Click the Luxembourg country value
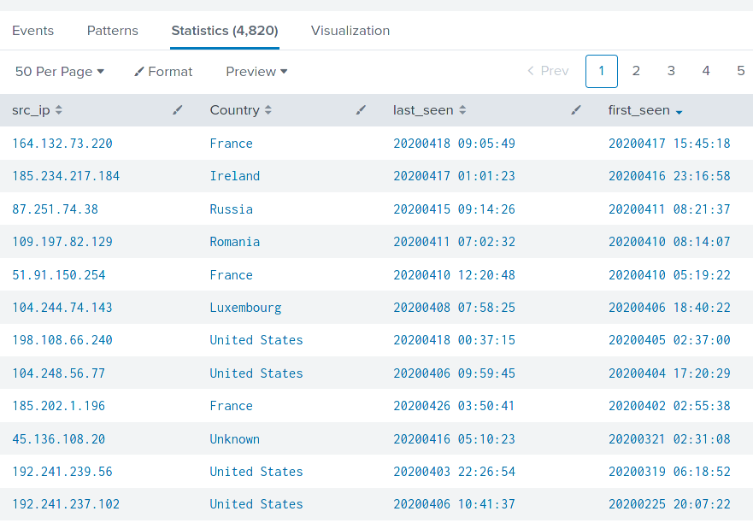This screenshot has width=753, height=523. [245, 308]
